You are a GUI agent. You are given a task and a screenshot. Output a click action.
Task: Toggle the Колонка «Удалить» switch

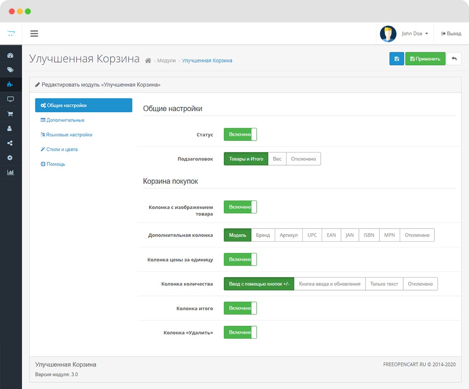pos(240,332)
